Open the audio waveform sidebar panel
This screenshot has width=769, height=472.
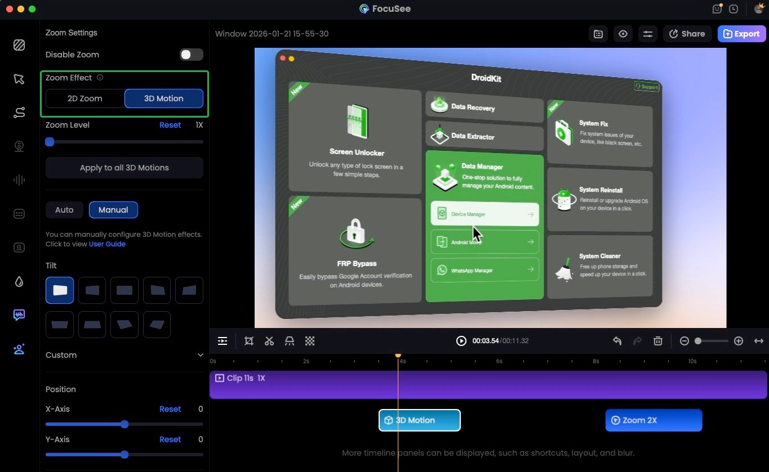19,180
